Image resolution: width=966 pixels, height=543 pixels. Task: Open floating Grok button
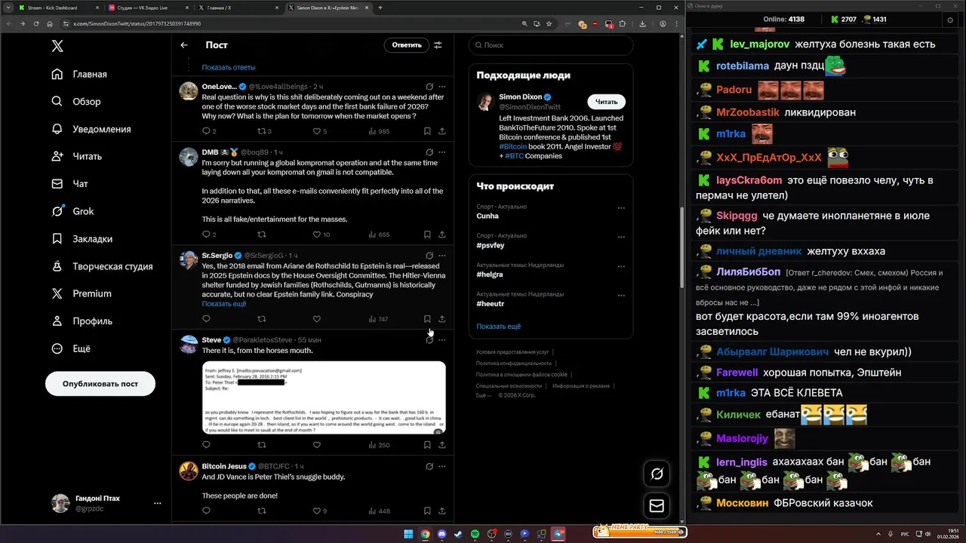[x=657, y=474]
